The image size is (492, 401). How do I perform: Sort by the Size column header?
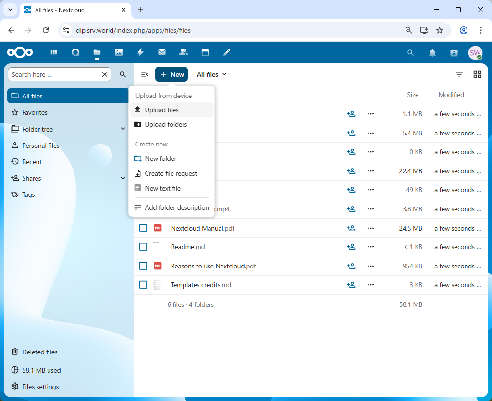tap(412, 95)
